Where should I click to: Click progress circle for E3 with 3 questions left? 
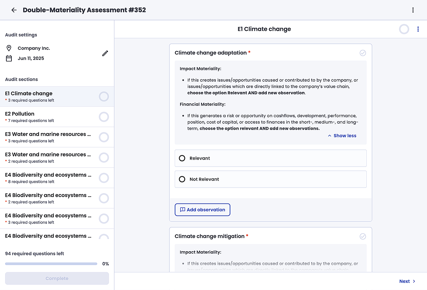104,137
